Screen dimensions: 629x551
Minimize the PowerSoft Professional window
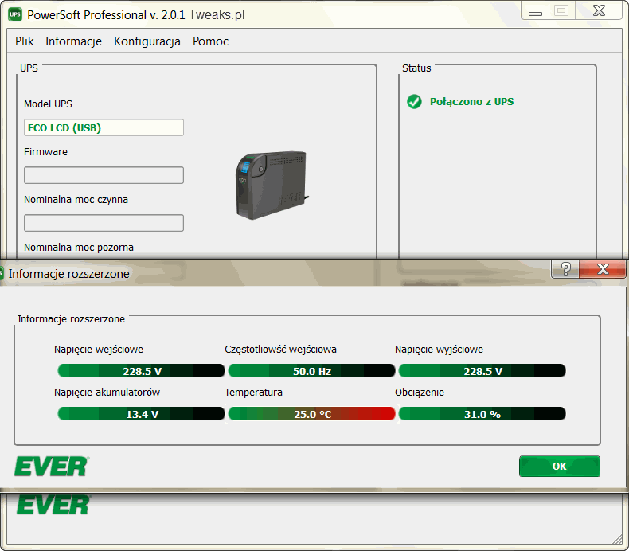click(535, 11)
